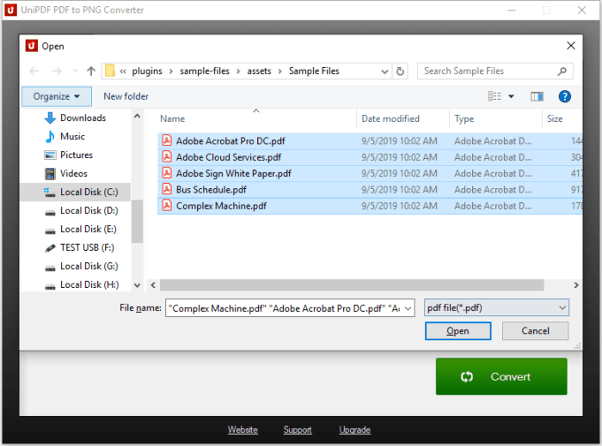Click the New folder button
The image size is (602, 446).
click(126, 97)
